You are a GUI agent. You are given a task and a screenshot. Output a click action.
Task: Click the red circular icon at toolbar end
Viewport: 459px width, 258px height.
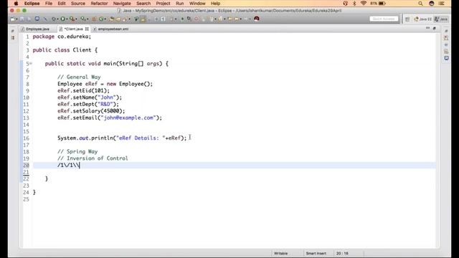click(257, 19)
